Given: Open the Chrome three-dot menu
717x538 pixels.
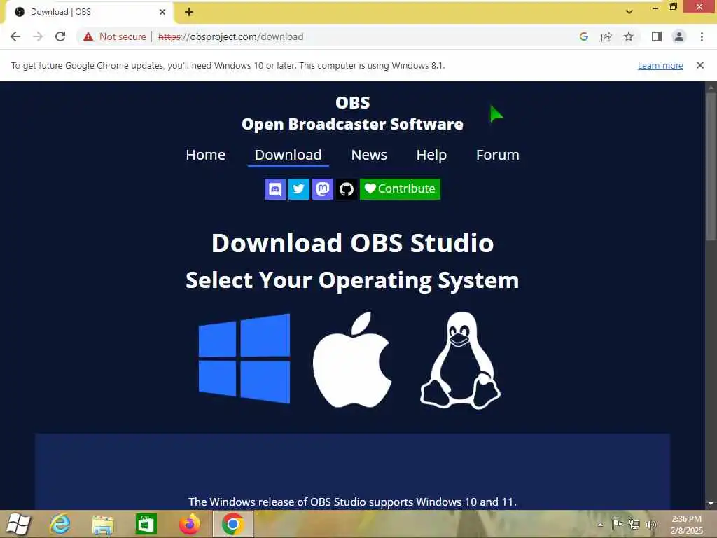Looking at the screenshot, I should [x=702, y=36].
